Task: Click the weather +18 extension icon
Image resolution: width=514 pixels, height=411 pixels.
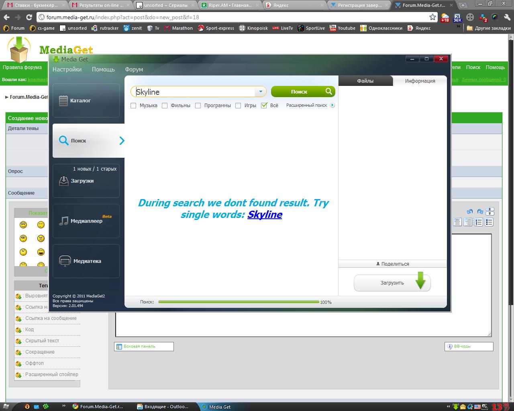Action: pos(445,18)
